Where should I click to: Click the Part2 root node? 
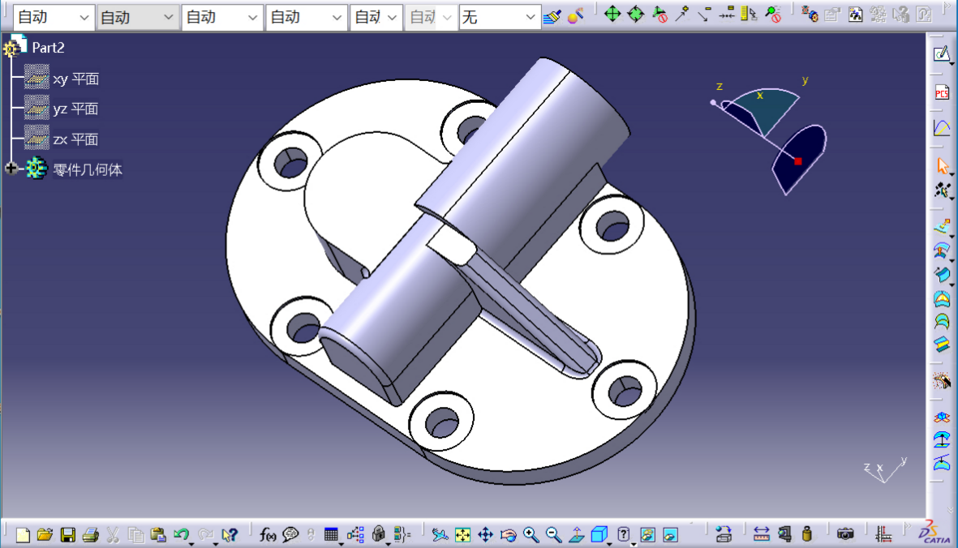(48, 48)
